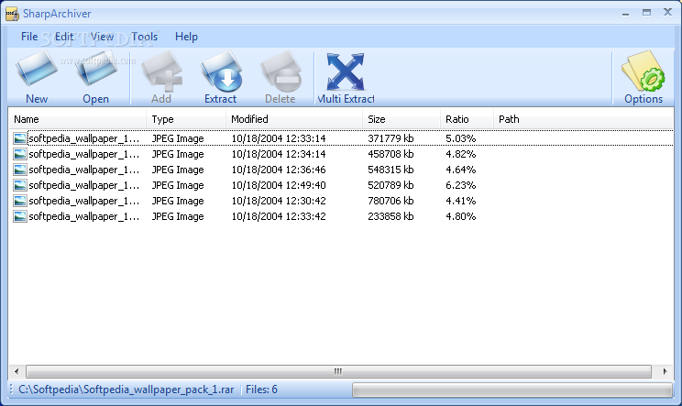Click image icon of file modified 12:49:40
Screen dimensions: 682x406
(x=19, y=185)
